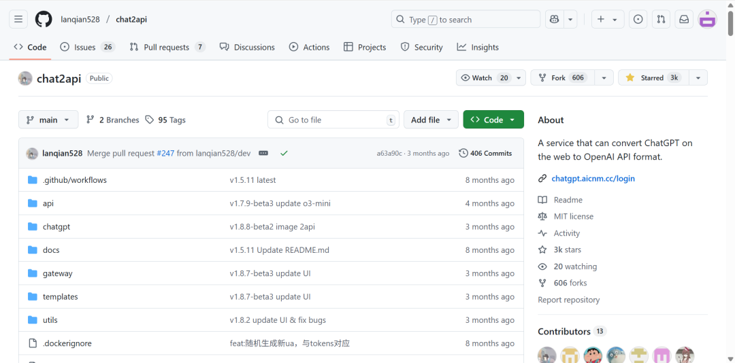Screen dimensions: 735x363
Task: Open the hamburger navigation menu
Action: [x=18, y=20]
